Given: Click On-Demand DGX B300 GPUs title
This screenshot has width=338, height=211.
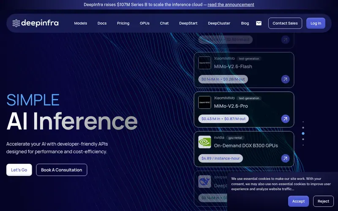Looking at the screenshot, I should tap(246, 146).
